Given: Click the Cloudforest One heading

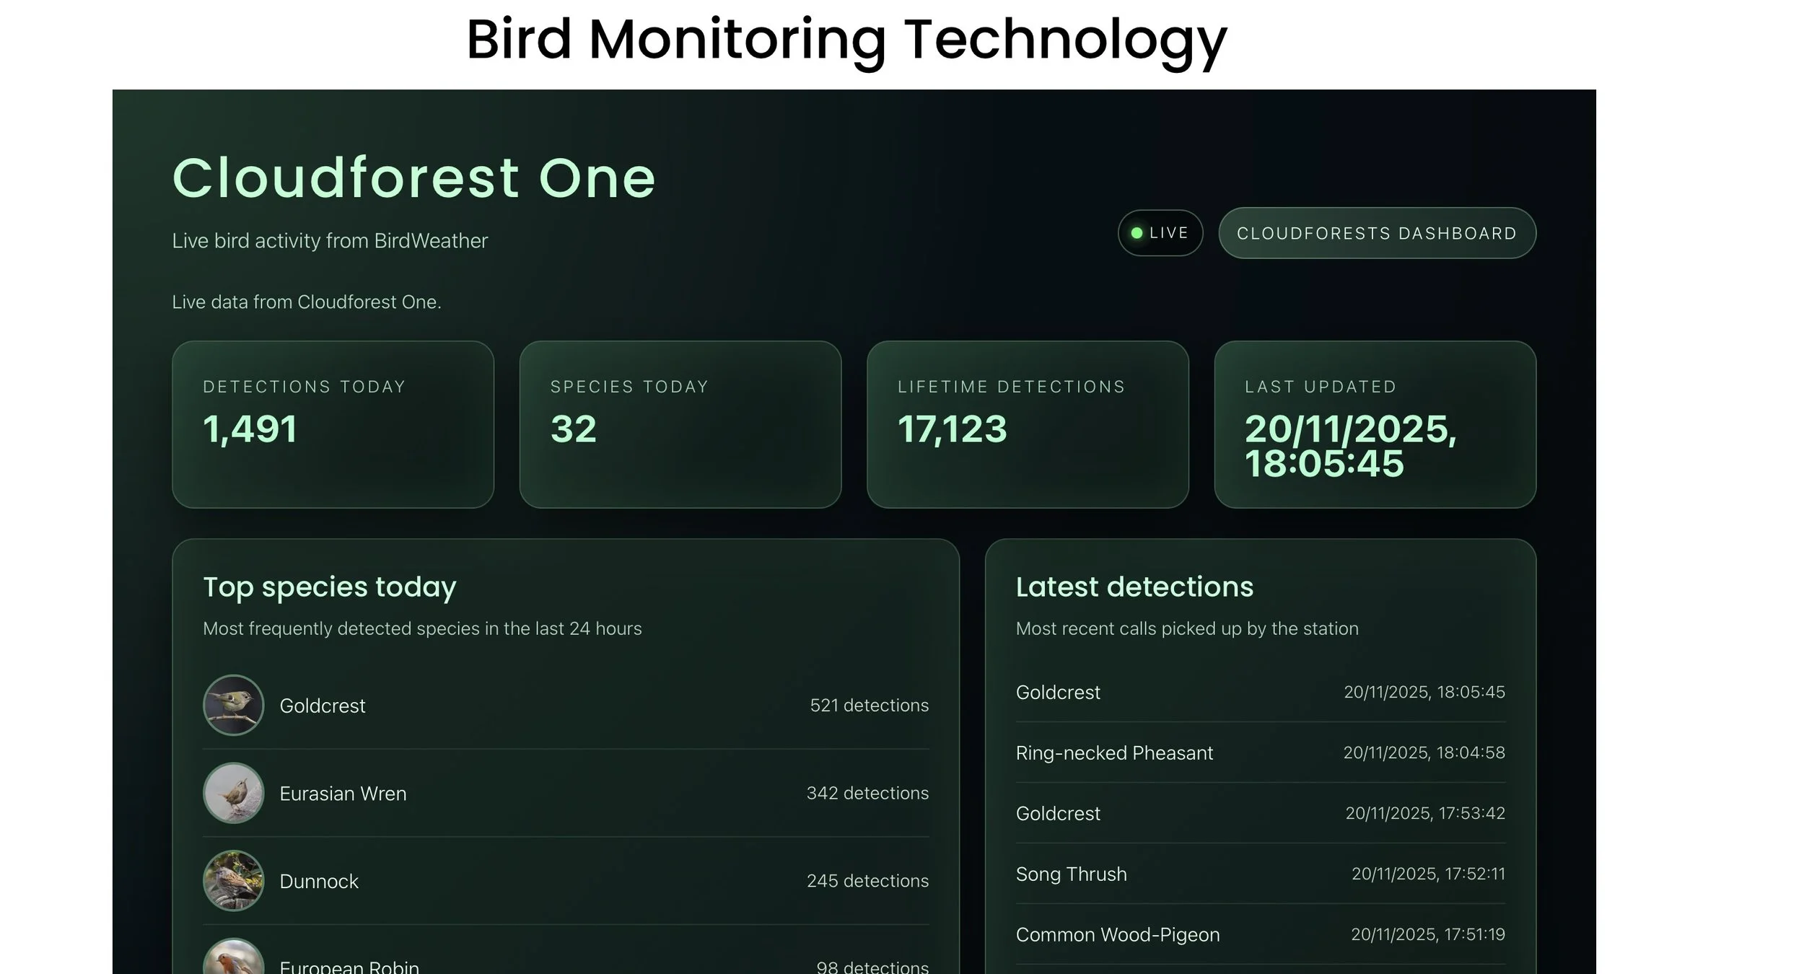Looking at the screenshot, I should pyautogui.click(x=413, y=177).
